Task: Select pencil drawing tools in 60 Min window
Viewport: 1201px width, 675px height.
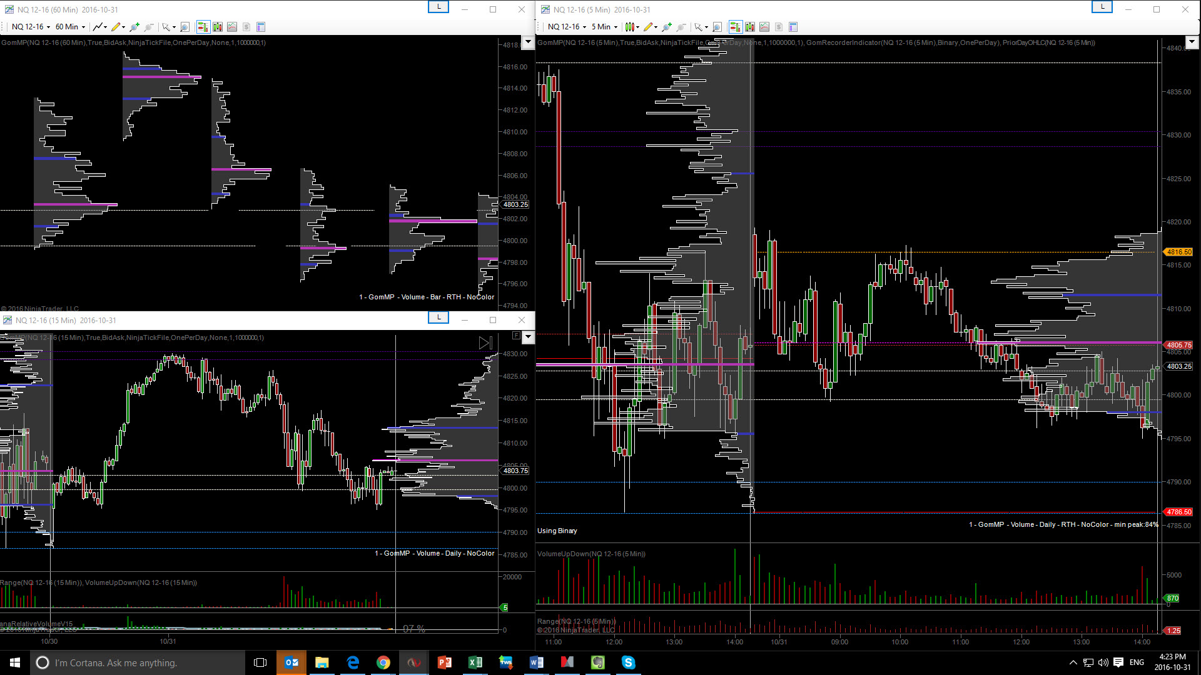Action: [x=116, y=27]
